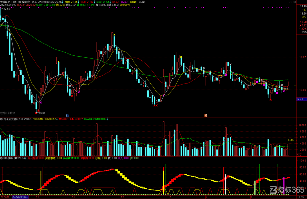Click the MAVOL1: 64433.06 readout

[71, 119]
